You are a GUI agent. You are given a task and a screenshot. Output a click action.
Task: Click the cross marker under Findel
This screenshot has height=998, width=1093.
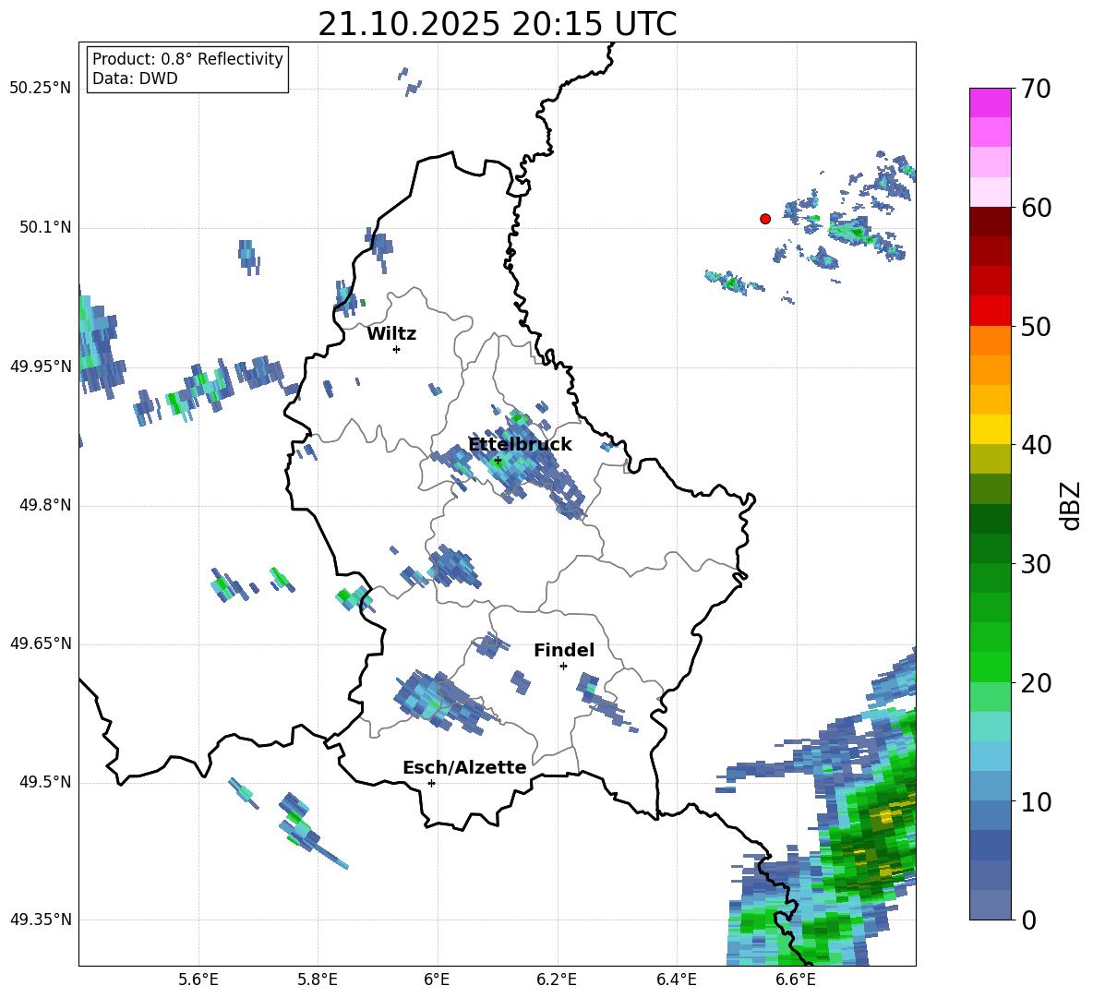(x=563, y=667)
